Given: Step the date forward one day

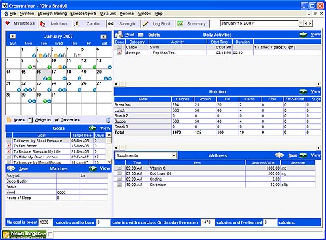Looking at the screenshot, I should click(310, 23).
